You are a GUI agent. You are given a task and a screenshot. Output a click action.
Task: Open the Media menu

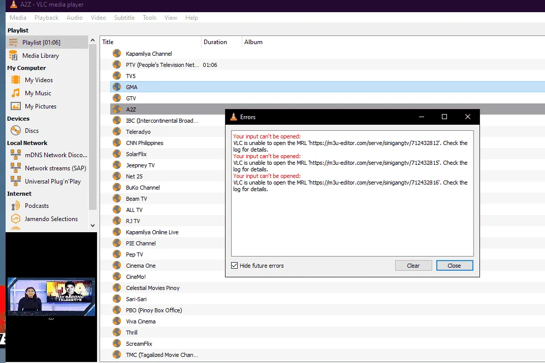[x=18, y=18]
